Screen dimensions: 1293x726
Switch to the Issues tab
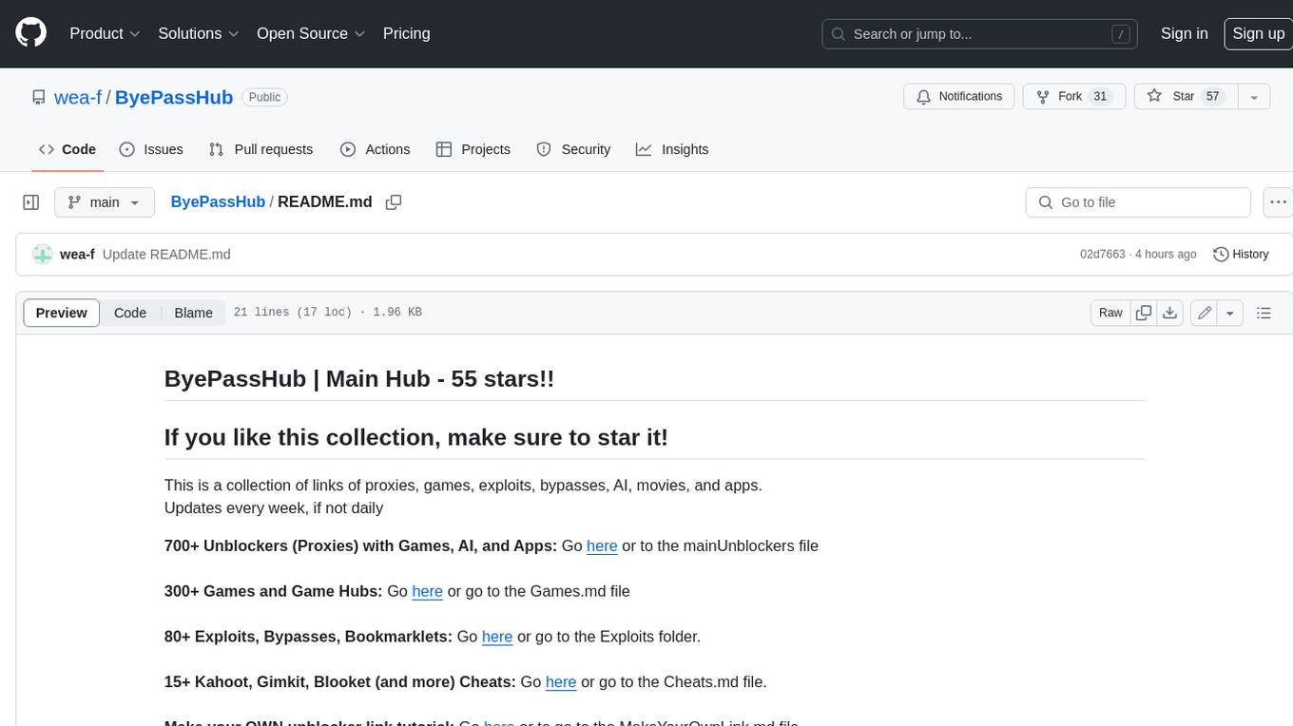[x=151, y=149]
